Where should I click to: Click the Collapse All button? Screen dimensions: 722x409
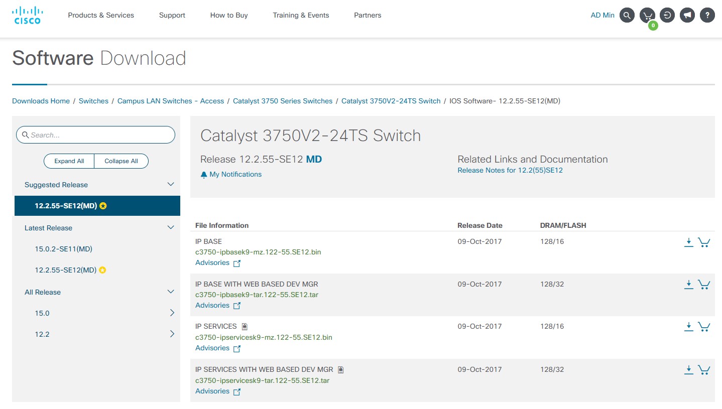click(121, 161)
